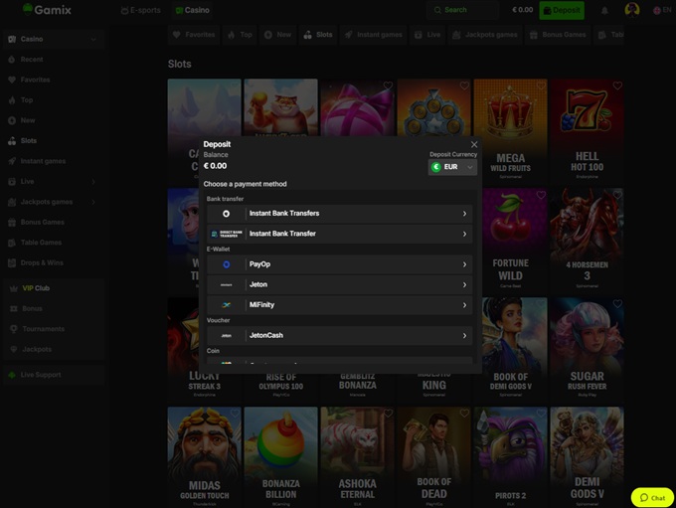Screen dimensions: 676x508
Task: Click the notification bell icon
Action: click(x=604, y=10)
